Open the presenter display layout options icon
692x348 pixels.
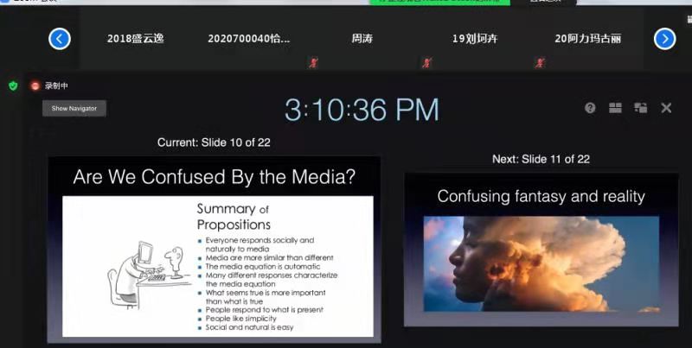coord(615,108)
